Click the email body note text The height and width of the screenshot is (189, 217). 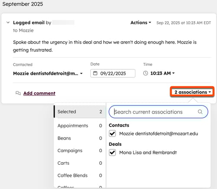click(x=105, y=46)
